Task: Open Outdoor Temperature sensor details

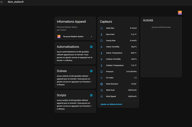Action: pos(118,65)
